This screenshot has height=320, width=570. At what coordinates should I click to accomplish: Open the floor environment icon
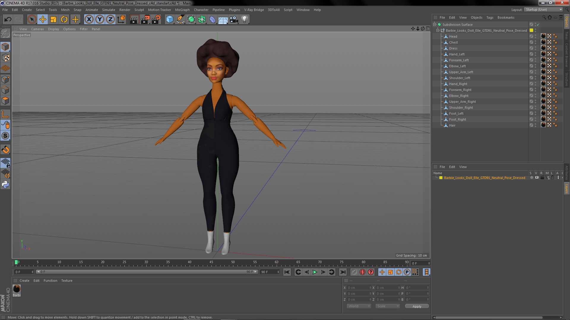[x=223, y=20]
